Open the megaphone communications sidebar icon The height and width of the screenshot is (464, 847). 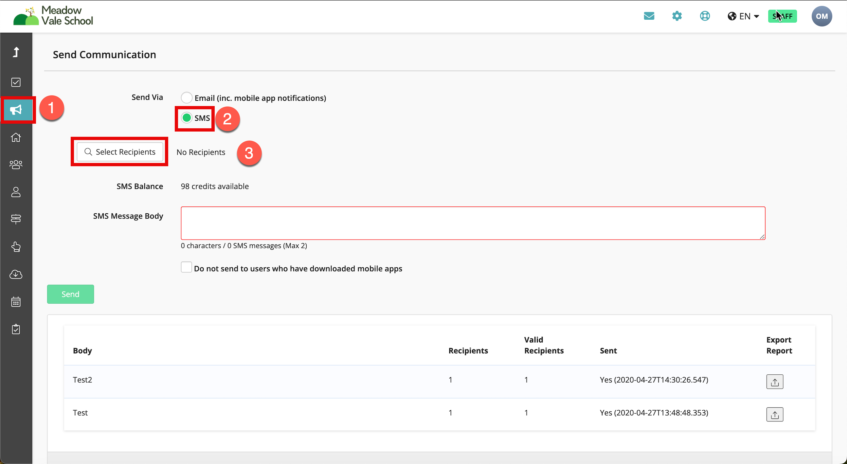click(x=16, y=110)
